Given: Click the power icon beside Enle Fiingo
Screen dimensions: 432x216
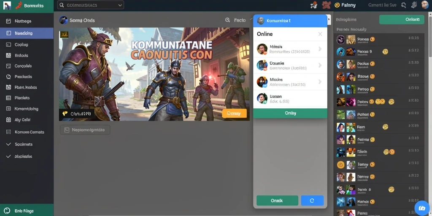Looking at the screenshot, I should [x=7, y=211].
